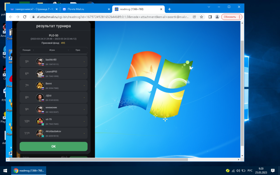Viewport: 280px width, 175px height.
Task: Close the readmsg (1366×768) tab
Action: 161,9
